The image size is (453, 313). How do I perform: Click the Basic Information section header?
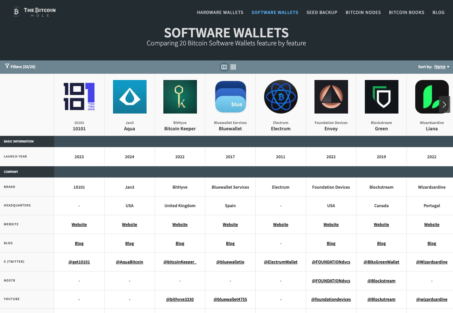[x=19, y=141]
